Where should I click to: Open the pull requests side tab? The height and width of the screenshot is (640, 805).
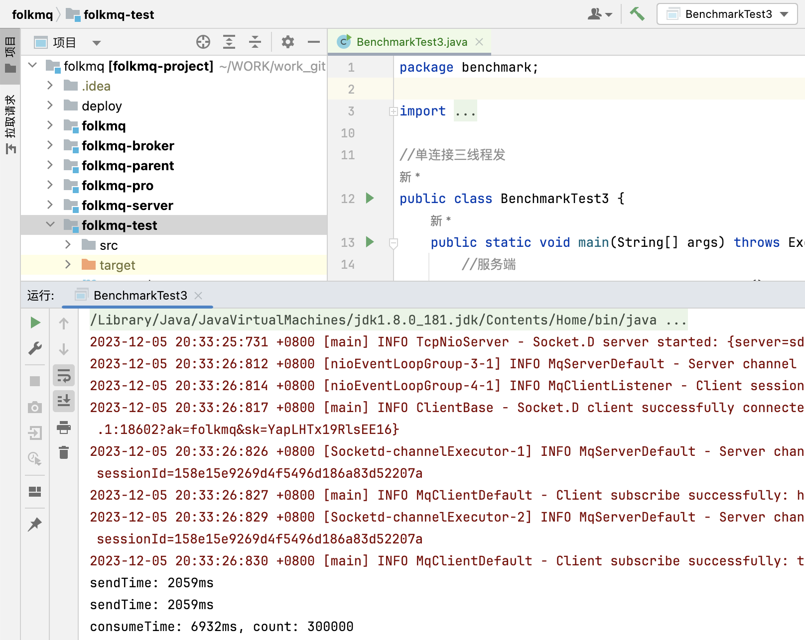tap(10, 123)
